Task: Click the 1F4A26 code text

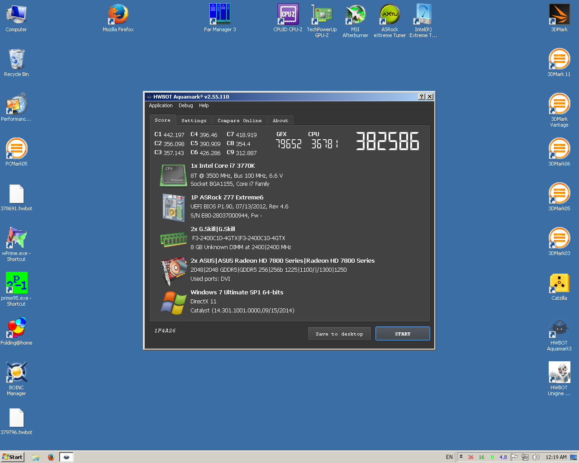Action: click(x=165, y=331)
